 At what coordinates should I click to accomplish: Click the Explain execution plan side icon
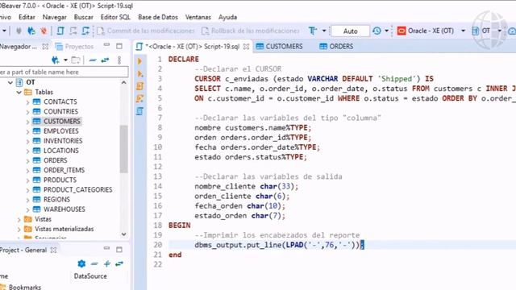[139, 111]
